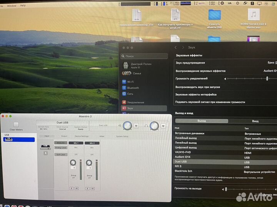Viewport: 277px width, 207px height.
Task: Go forward with right chevron in Звук
Action: [x=183, y=48]
